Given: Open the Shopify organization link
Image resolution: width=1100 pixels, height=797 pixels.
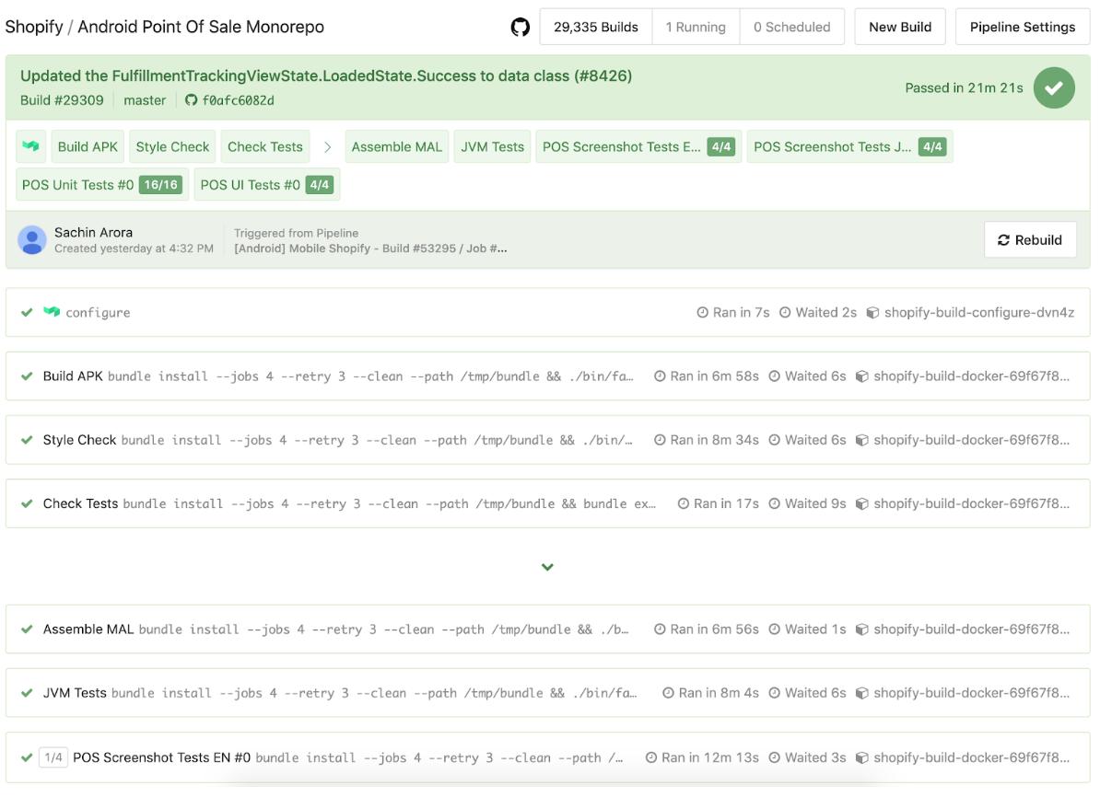Looking at the screenshot, I should pos(34,27).
